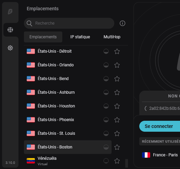Image resolution: width=180 pixels, height=169 pixels.
Task: Click the Recherche search field
Action: 69,23
